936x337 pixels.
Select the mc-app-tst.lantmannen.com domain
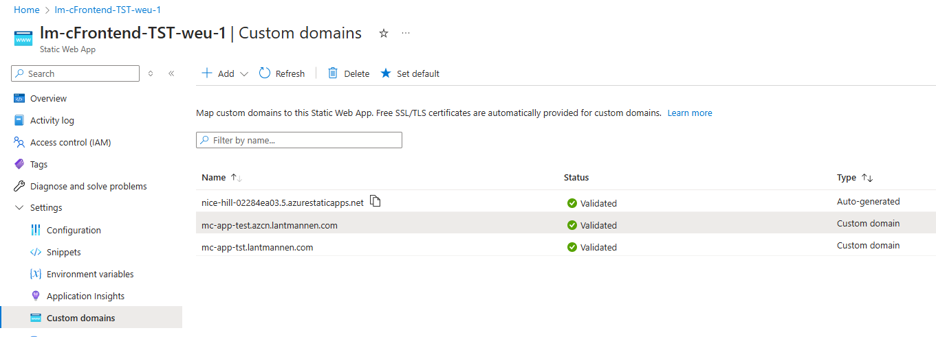(257, 247)
